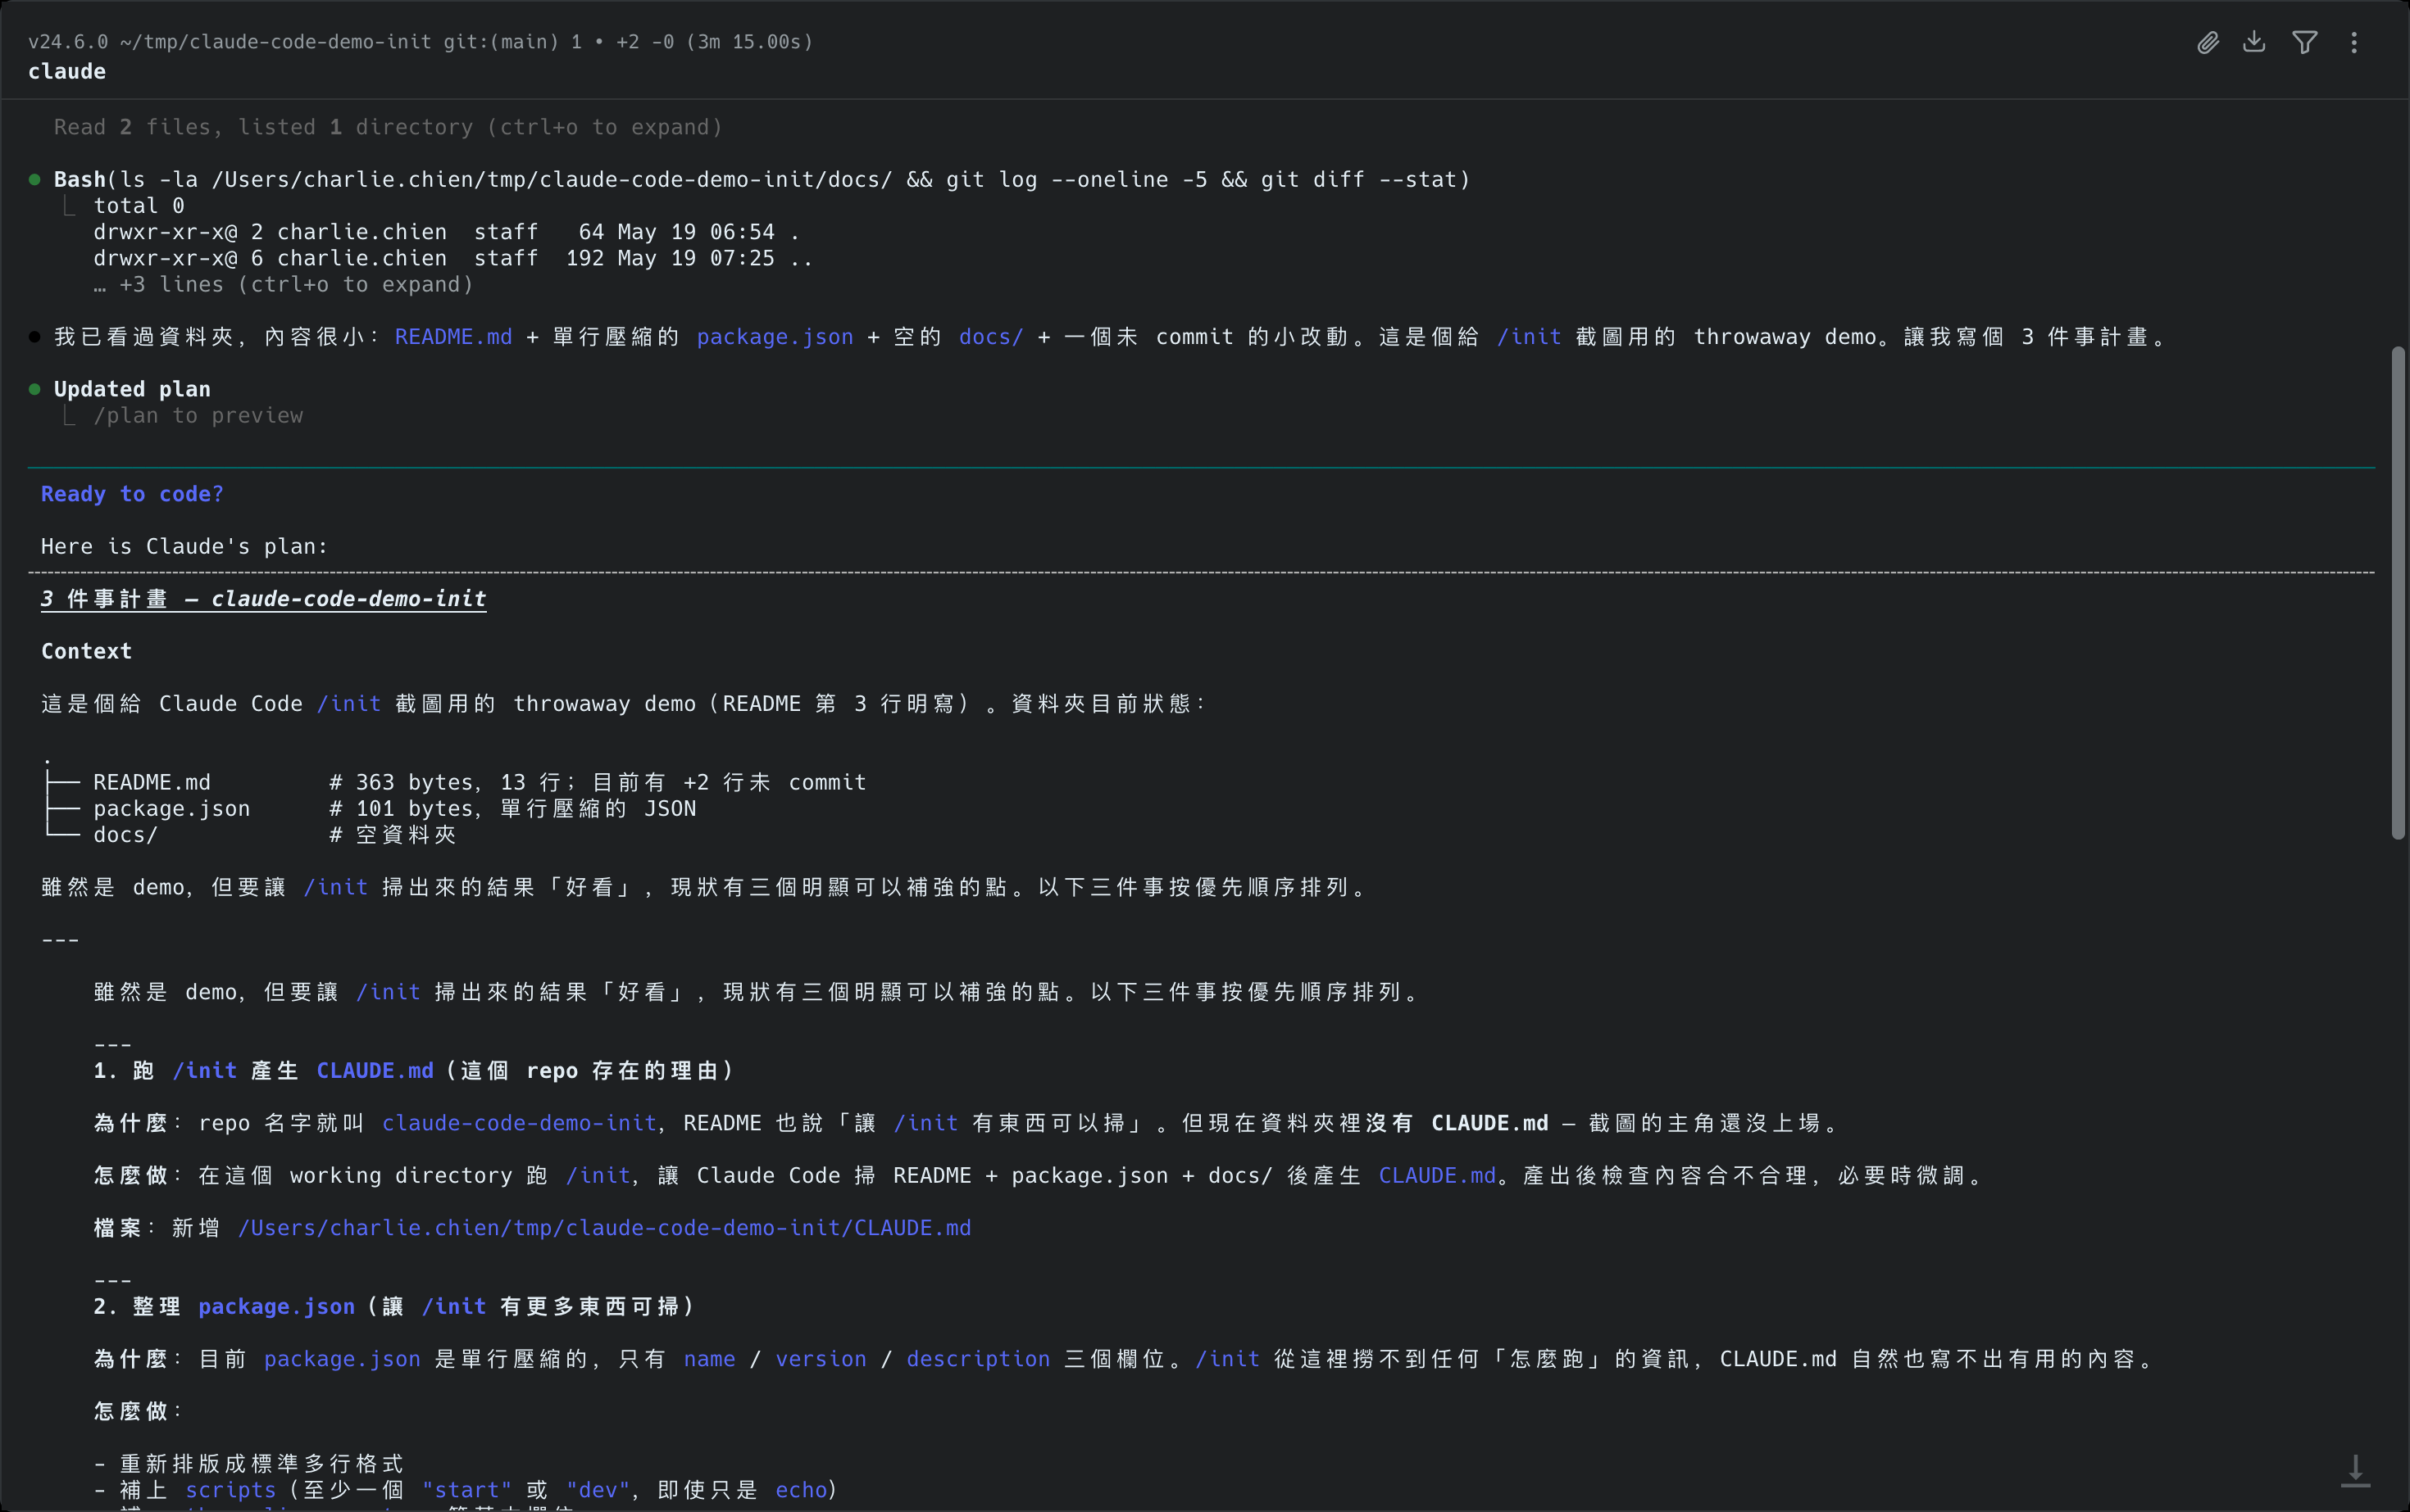
Task: Click the drwxr-xr-x@ 2 charlie.chien directory line
Action: [x=447, y=232]
